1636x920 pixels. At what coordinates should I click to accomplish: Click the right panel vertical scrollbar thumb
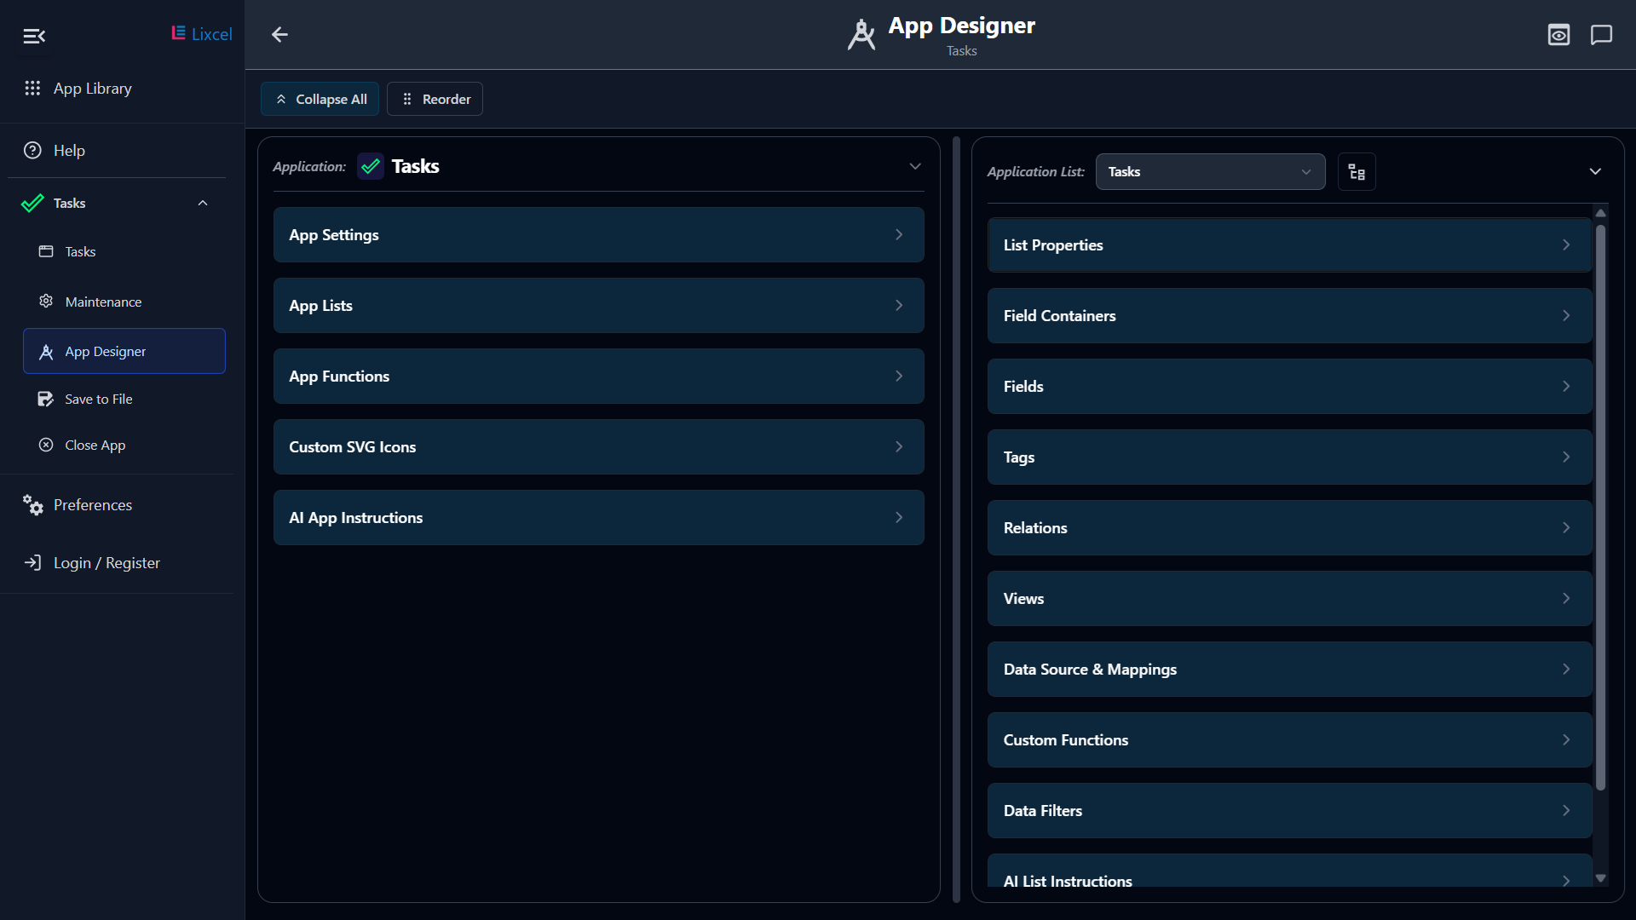pos(1600,507)
